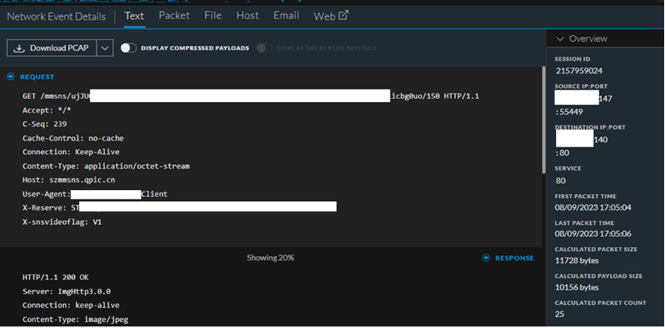Click calculated packet count value 25
Image resolution: width=665 pixels, height=328 pixels.
pos(559,314)
